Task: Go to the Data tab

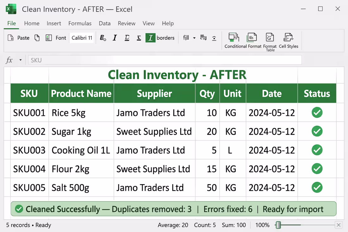Action: coord(104,23)
